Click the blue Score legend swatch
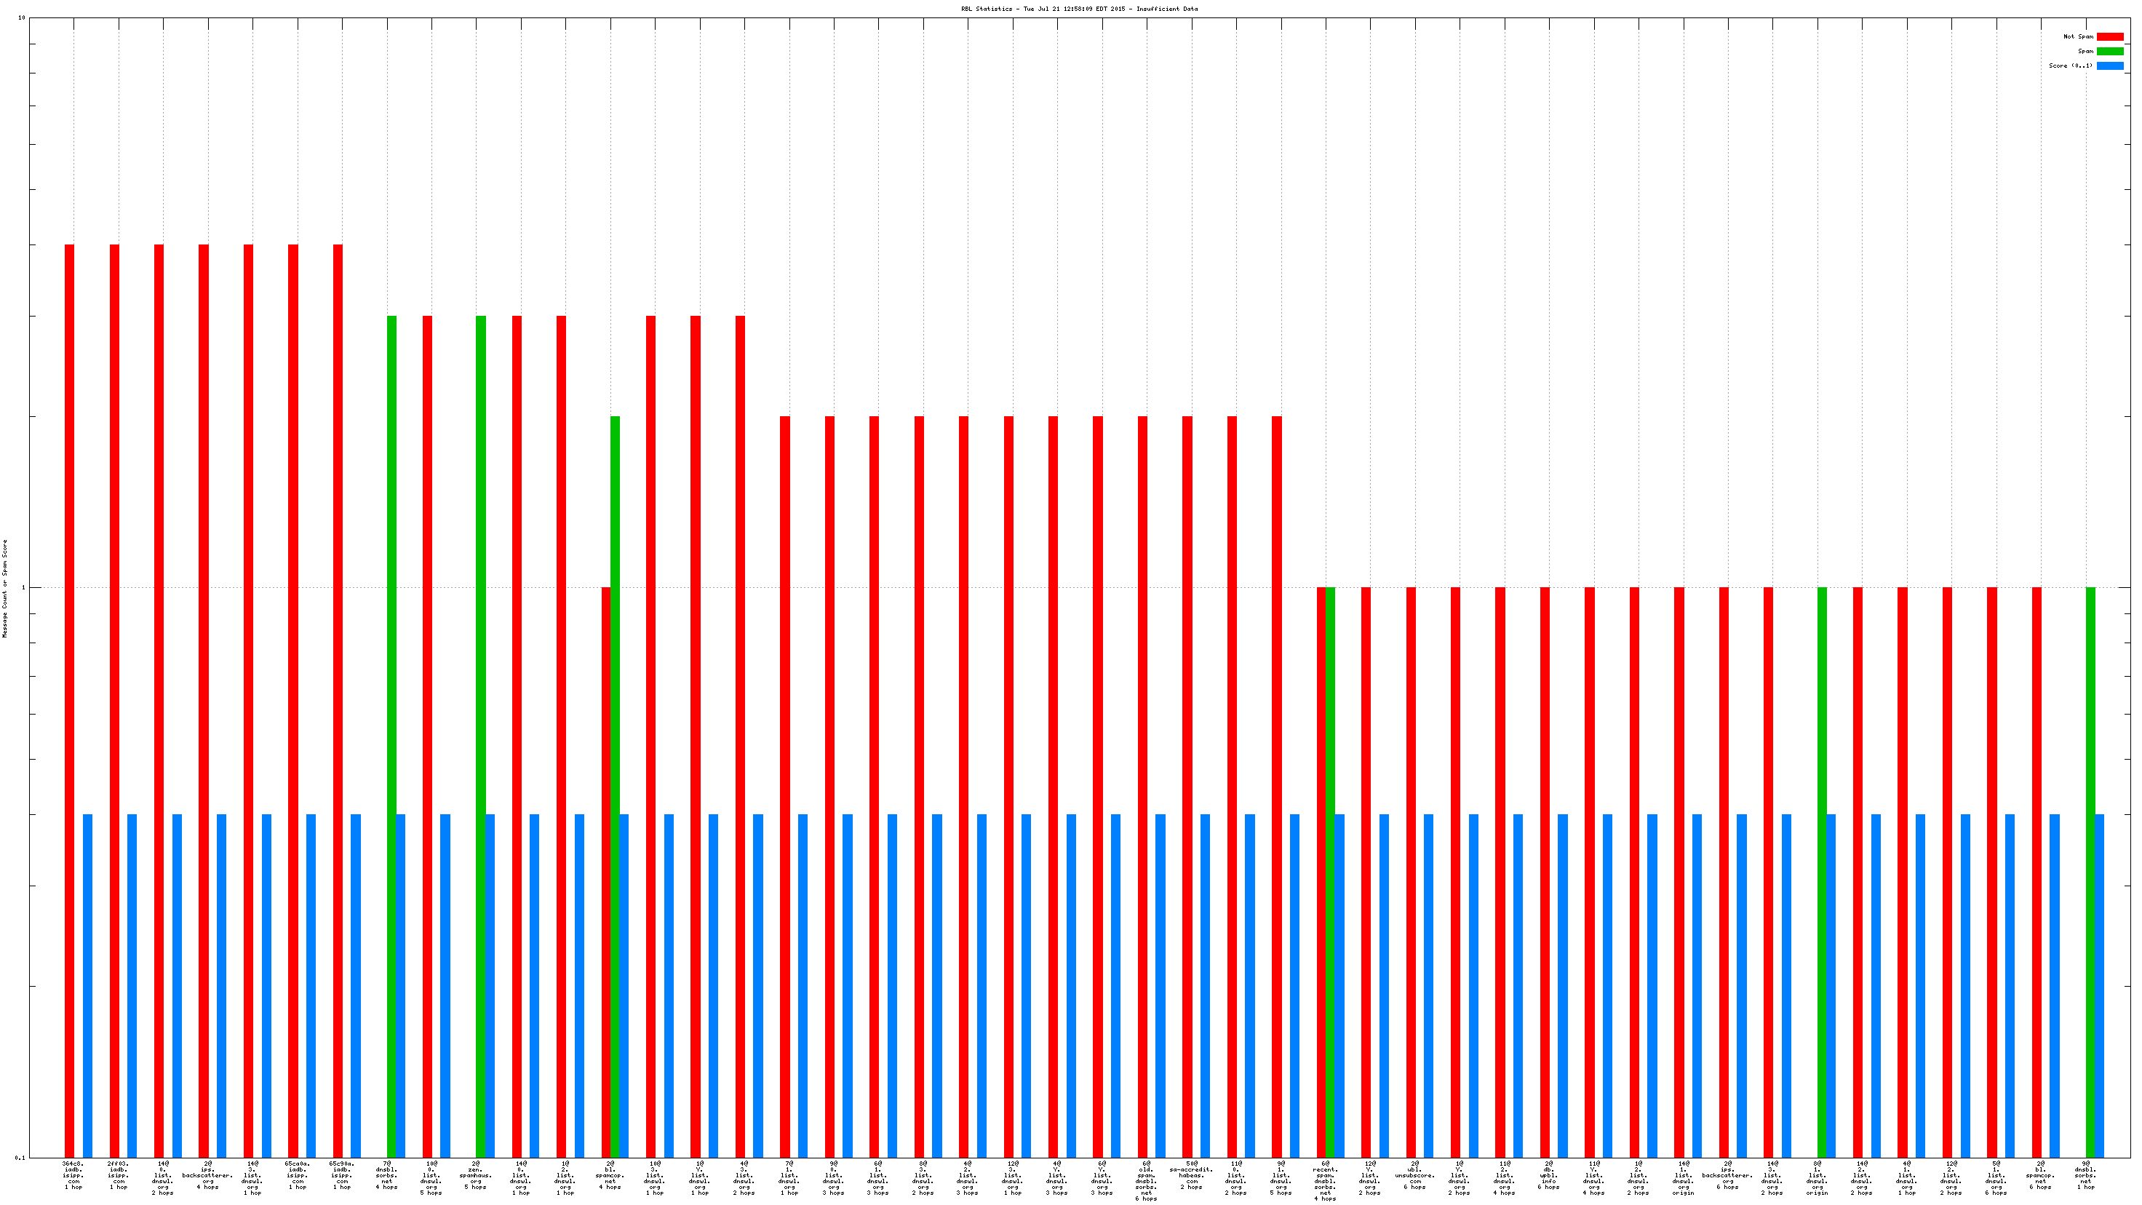2142x1205 pixels. tap(2109, 65)
